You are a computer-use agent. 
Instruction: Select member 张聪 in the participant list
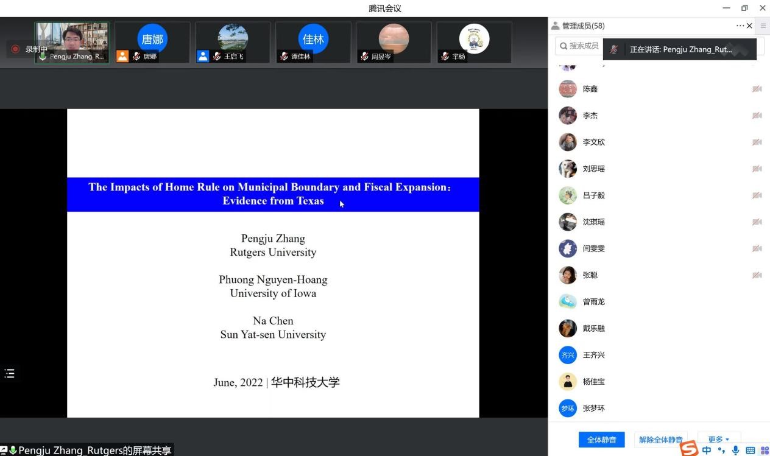pyautogui.click(x=590, y=275)
